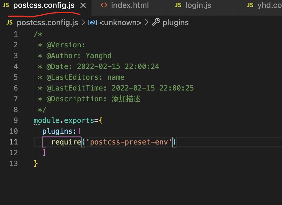Select the yhd.co tab at far right

point(269,5)
